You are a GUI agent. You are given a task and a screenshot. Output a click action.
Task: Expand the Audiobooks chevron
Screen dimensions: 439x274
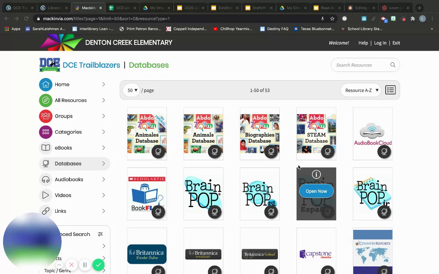pos(104,180)
